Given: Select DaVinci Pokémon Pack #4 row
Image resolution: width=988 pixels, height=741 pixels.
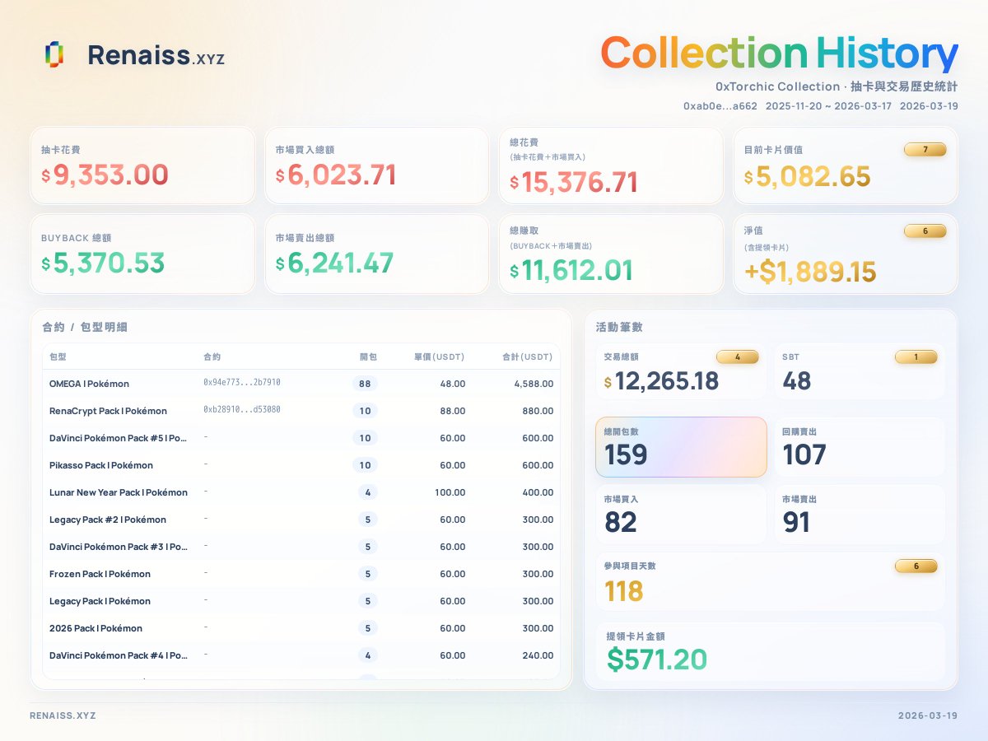Looking at the screenshot, I should coord(301,655).
